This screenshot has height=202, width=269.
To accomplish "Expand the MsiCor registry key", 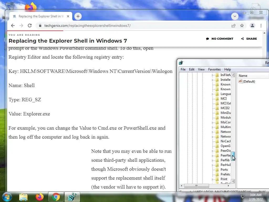I will click(213, 123).
